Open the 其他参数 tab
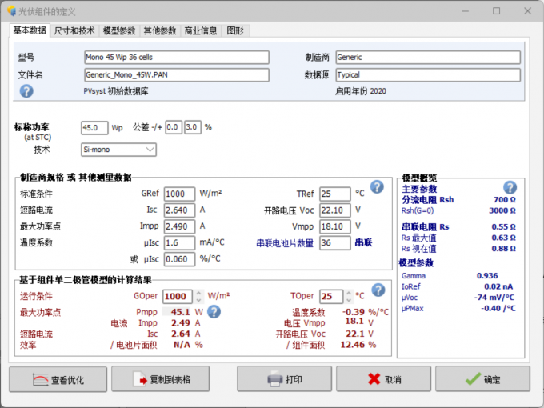544x408 pixels. click(160, 31)
